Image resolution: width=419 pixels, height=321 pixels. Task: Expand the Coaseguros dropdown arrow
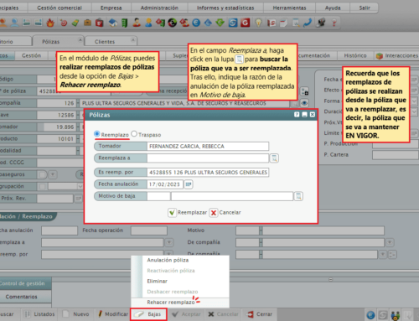(52, 174)
